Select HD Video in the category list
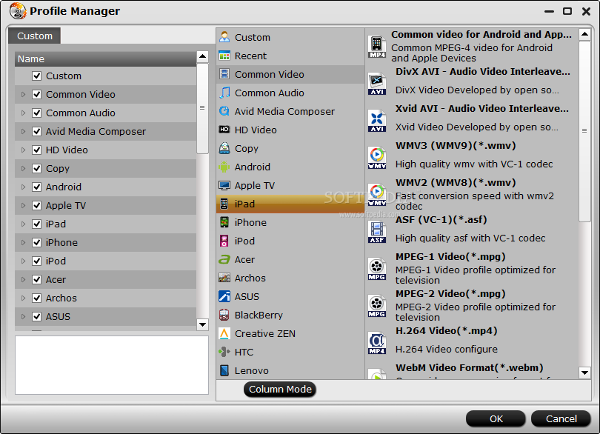Viewport: 600px width, 434px height. point(290,130)
